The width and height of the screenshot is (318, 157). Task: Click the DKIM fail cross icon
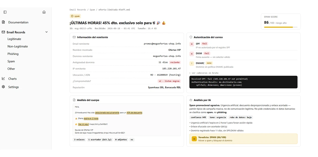point(192,54)
